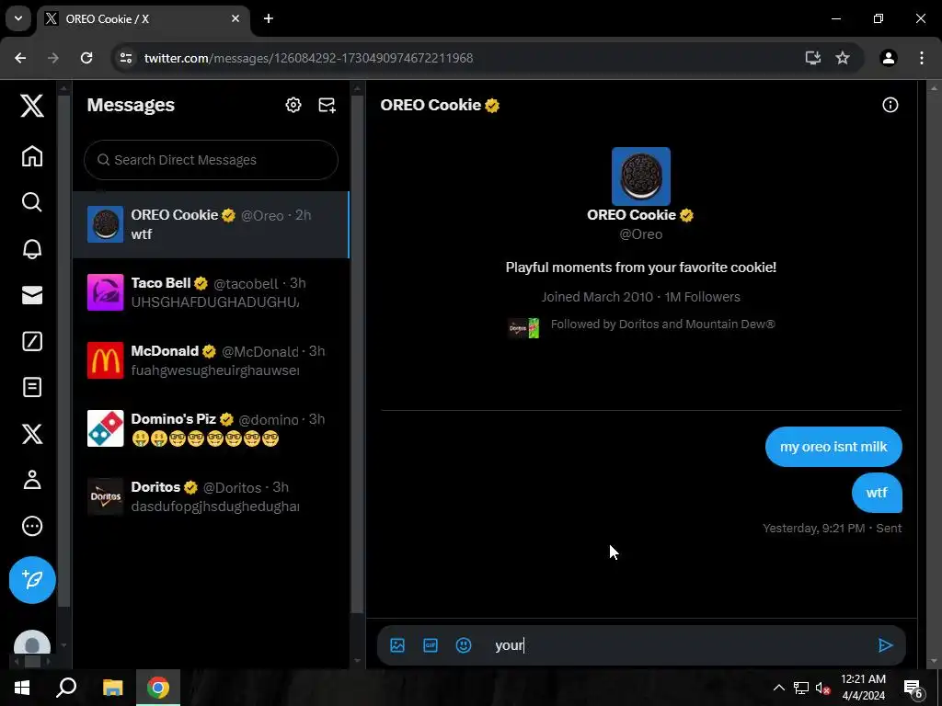Reload the page with refresh button

tap(86, 58)
